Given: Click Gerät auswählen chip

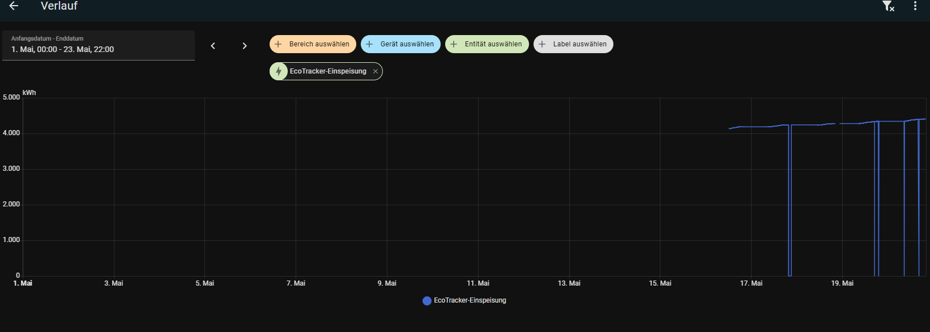Looking at the screenshot, I should coord(400,44).
